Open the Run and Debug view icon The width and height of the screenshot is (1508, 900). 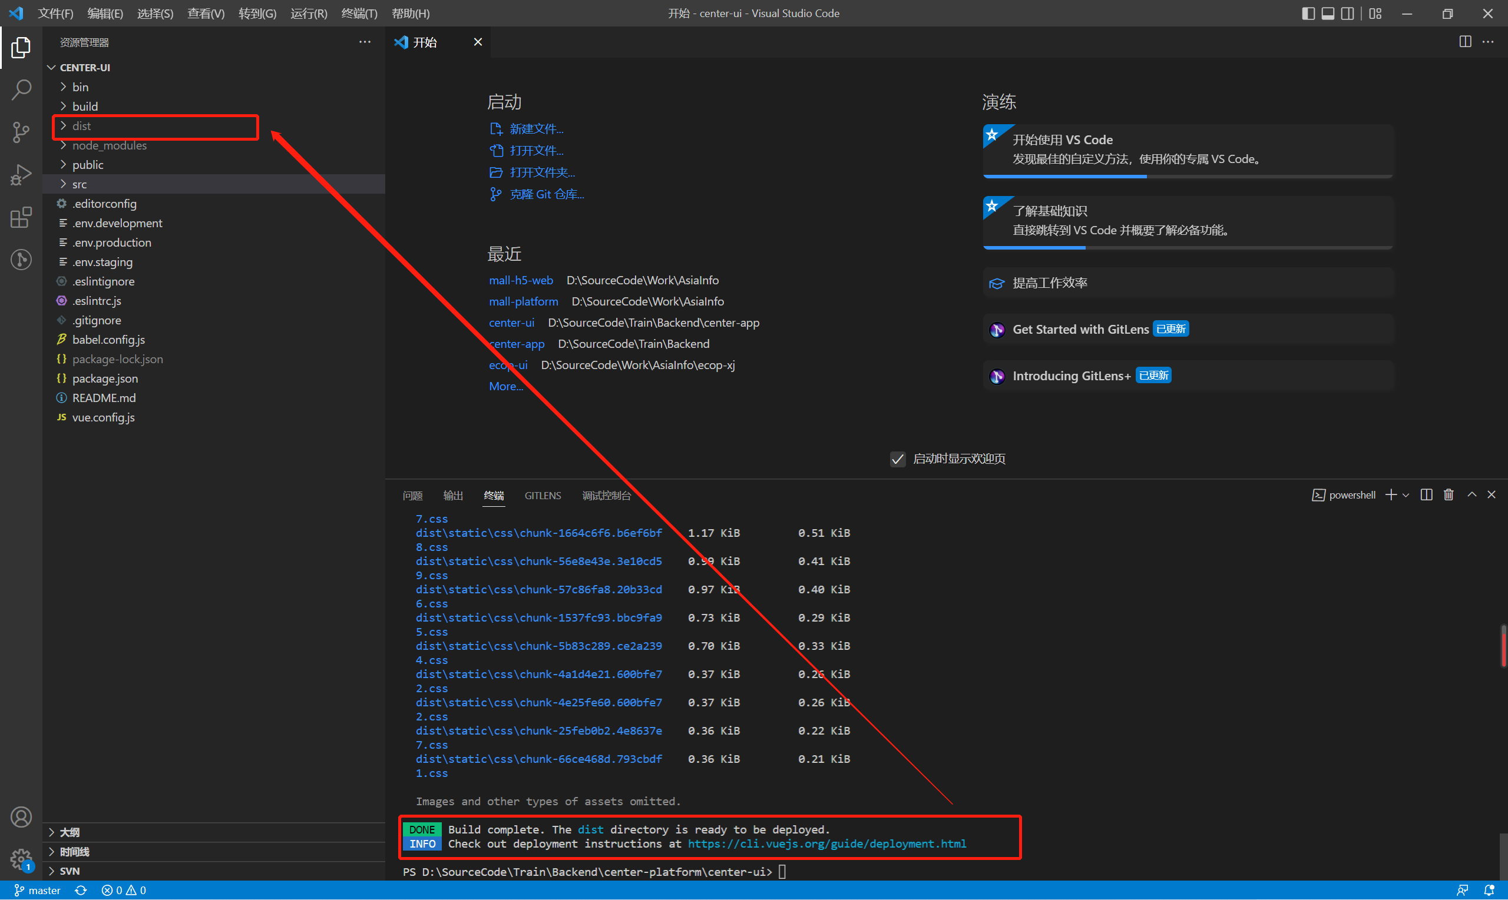click(x=21, y=175)
